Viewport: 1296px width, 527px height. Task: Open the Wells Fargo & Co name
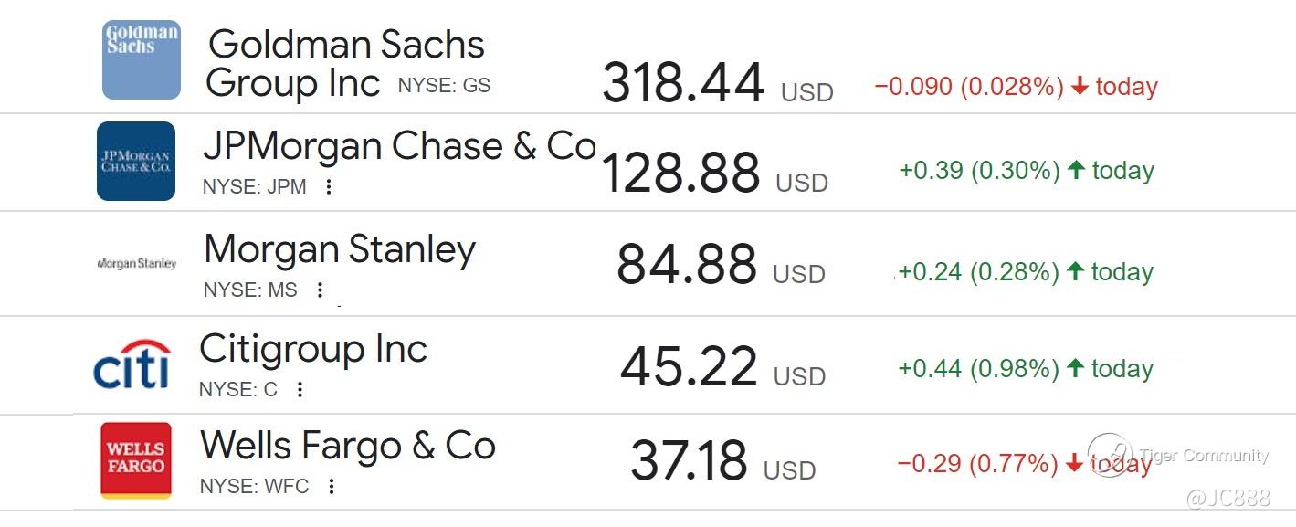pyautogui.click(x=348, y=446)
